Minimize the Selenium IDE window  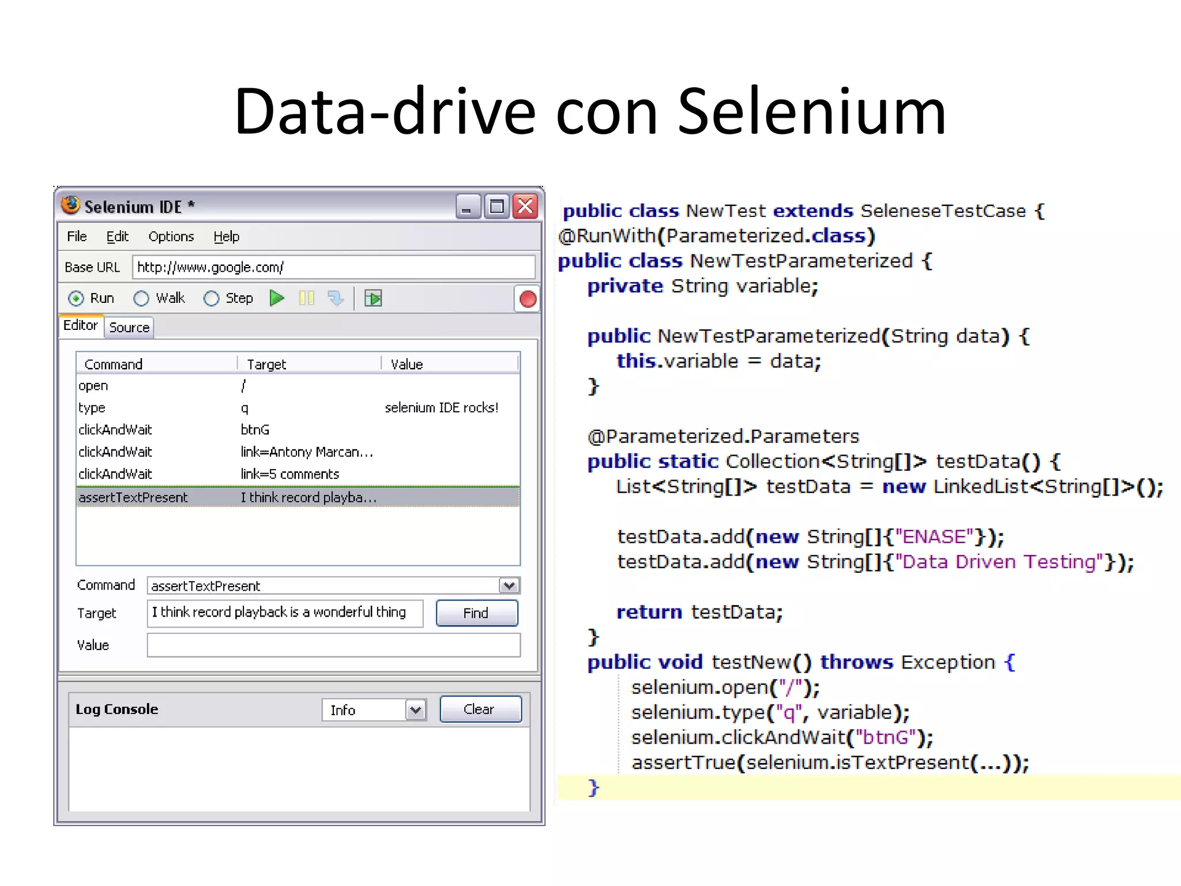click(468, 206)
